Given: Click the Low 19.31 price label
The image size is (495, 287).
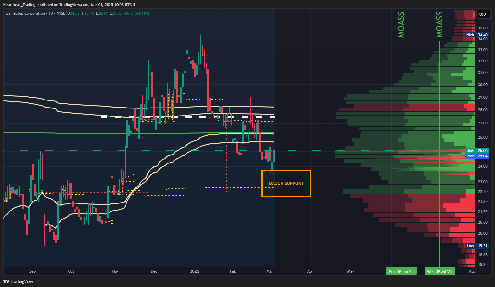Looking at the screenshot, I should [477, 246].
